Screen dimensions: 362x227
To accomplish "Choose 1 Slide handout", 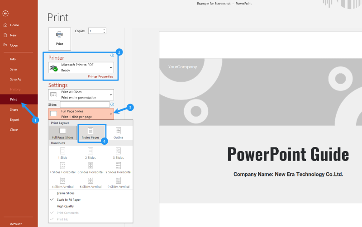I will [x=62, y=153].
